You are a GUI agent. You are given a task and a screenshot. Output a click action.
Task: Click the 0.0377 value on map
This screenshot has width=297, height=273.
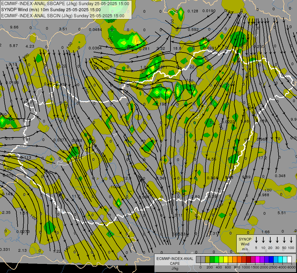(x=60, y=140)
